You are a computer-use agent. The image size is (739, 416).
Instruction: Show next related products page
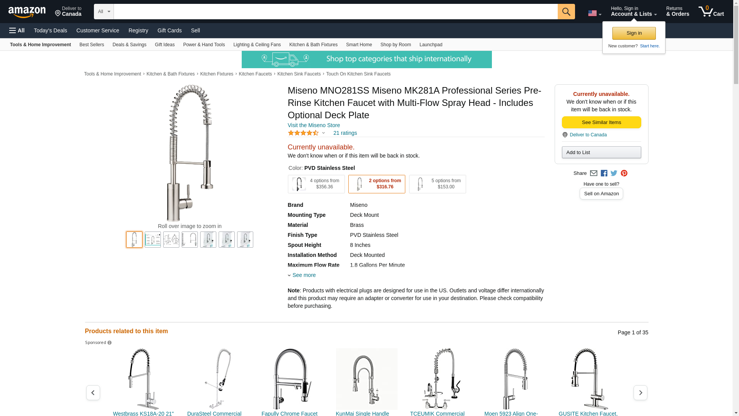tap(640, 393)
